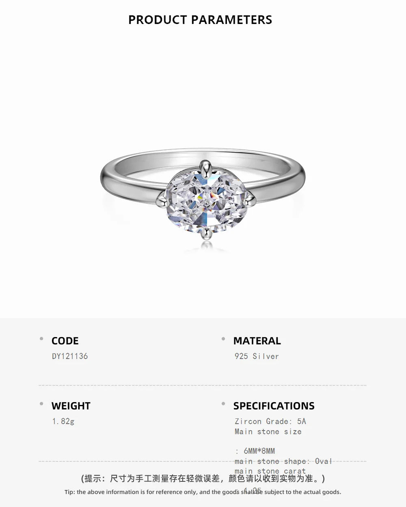The height and width of the screenshot is (507, 406).
Task: Click the WEIGHT heading
Action: 71,406
